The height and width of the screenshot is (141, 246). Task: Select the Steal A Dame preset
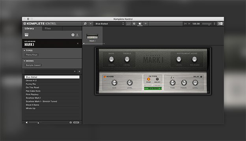(x=52, y=105)
